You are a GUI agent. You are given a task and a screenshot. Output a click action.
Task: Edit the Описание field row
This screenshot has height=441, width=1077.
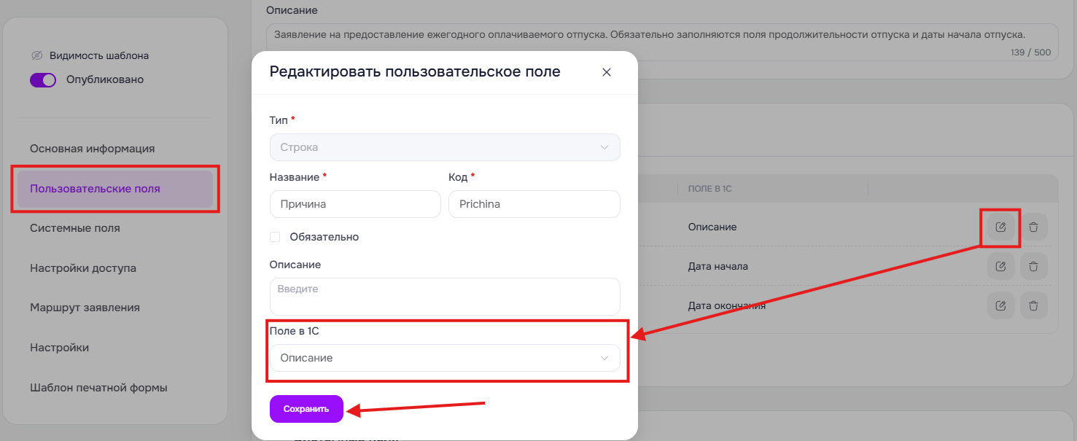[x=1000, y=227]
